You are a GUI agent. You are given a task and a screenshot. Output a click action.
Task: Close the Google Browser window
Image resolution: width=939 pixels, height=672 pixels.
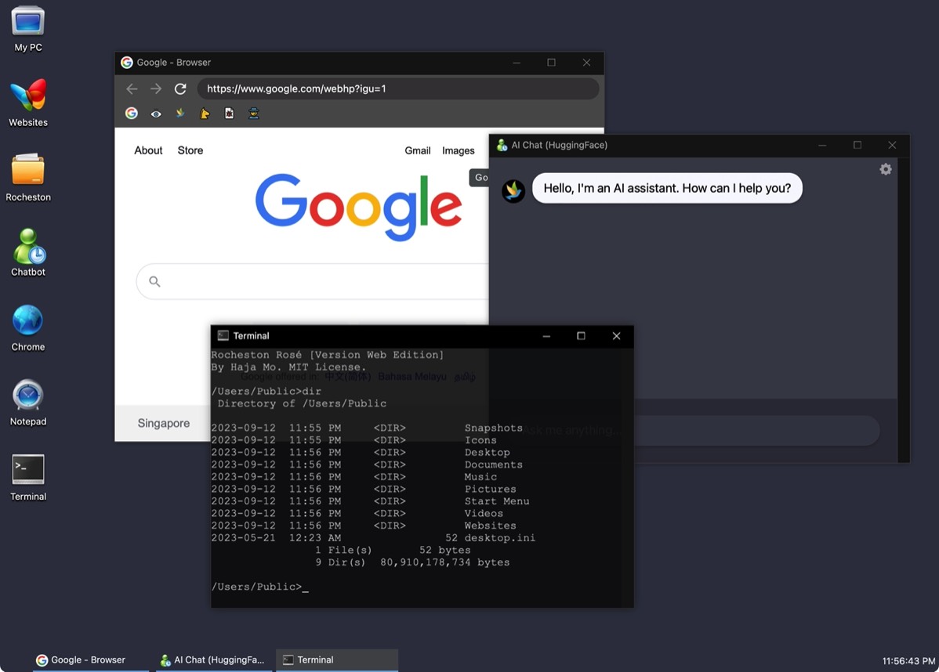pos(586,62)
